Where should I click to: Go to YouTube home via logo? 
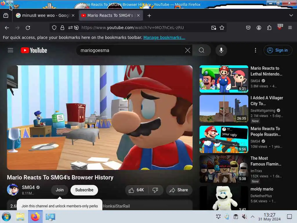(x=34, y=50)
